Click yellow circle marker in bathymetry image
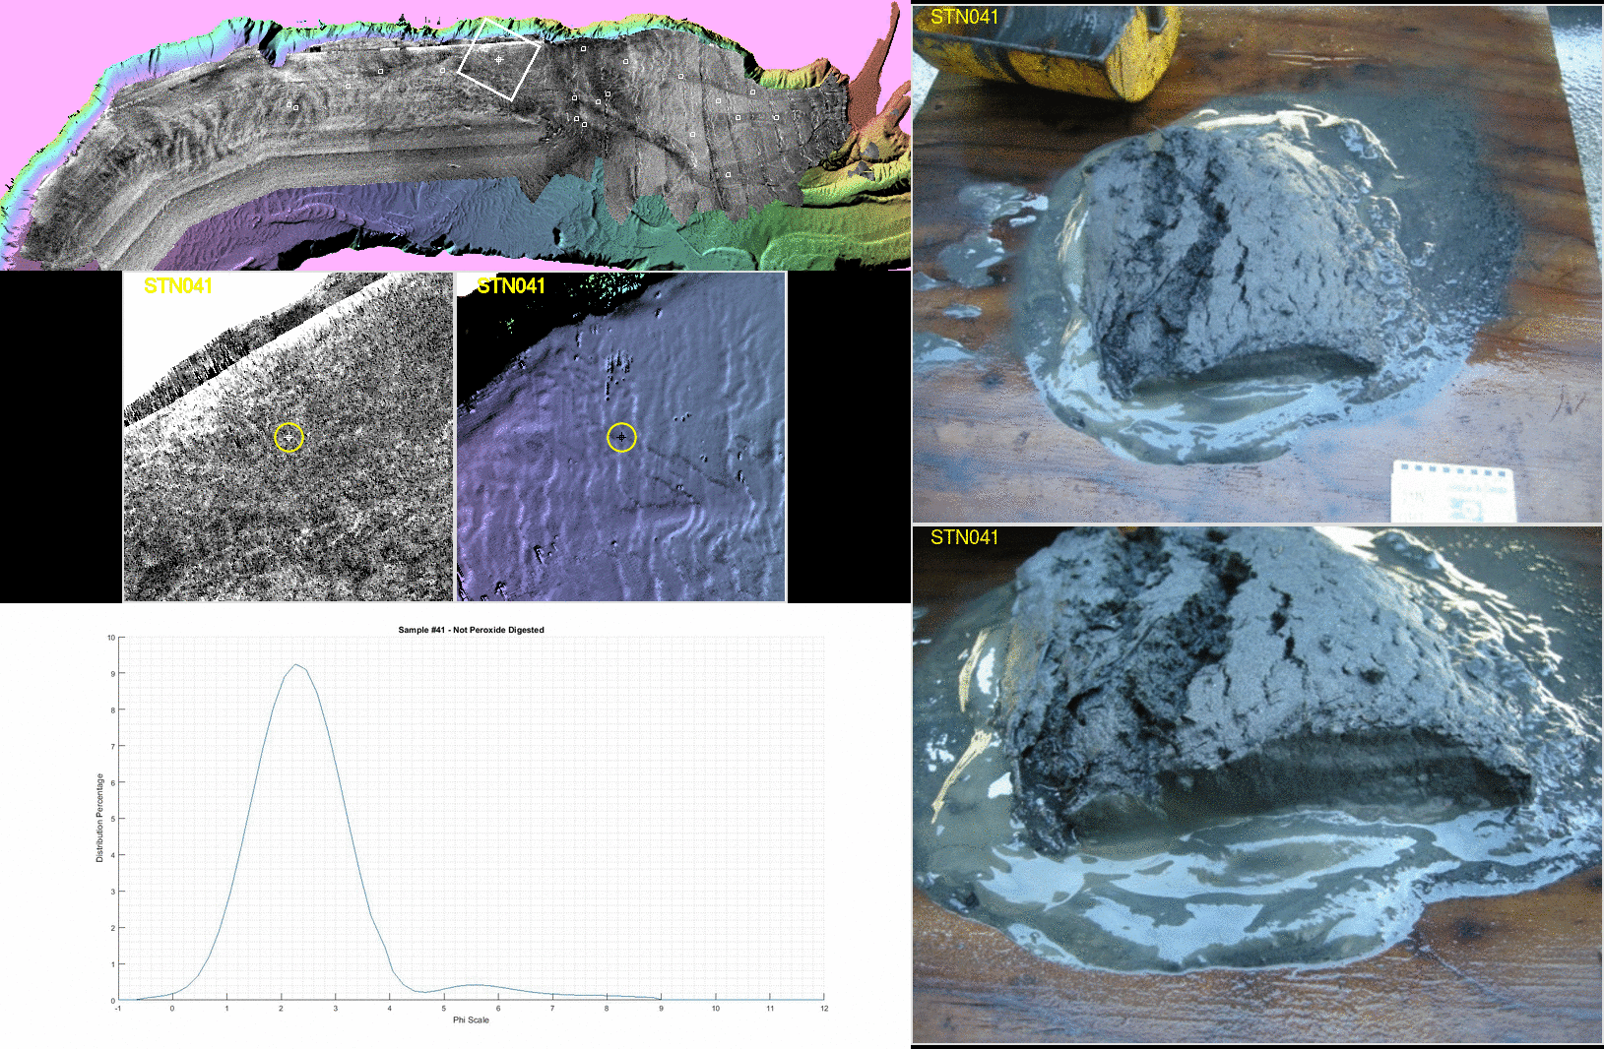The image size is (1604, 1049). coord(621,437)
